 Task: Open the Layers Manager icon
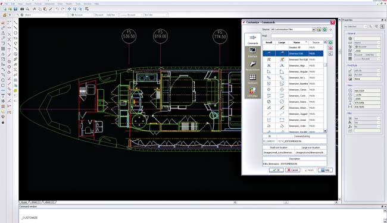[x=4, y=15]
